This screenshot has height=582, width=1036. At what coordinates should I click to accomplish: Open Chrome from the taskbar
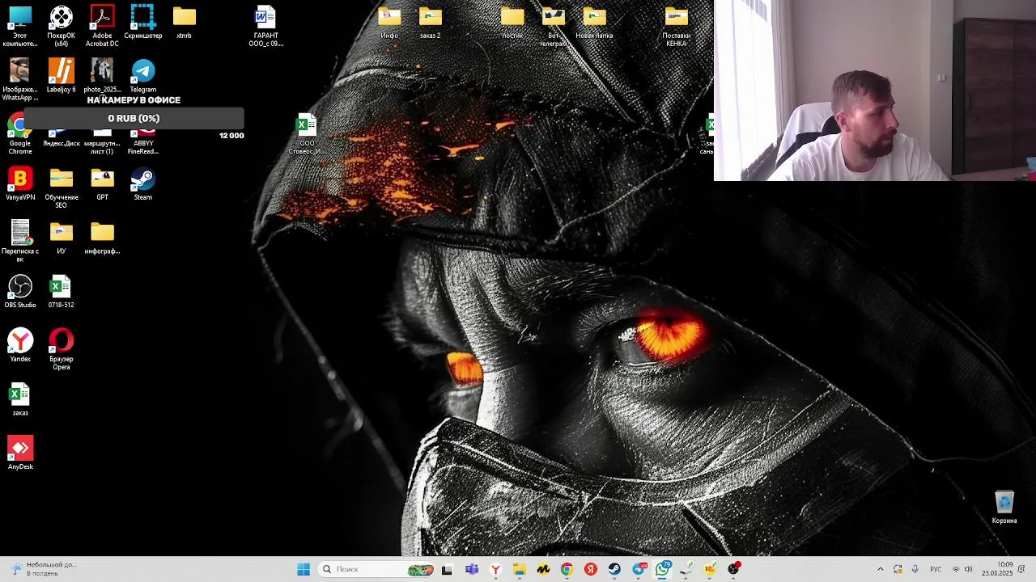point(567,569)
